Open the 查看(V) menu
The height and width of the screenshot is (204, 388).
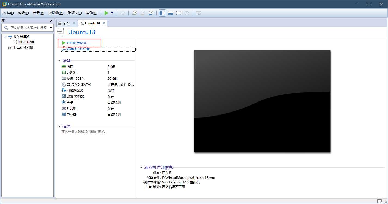pos(38,13)
